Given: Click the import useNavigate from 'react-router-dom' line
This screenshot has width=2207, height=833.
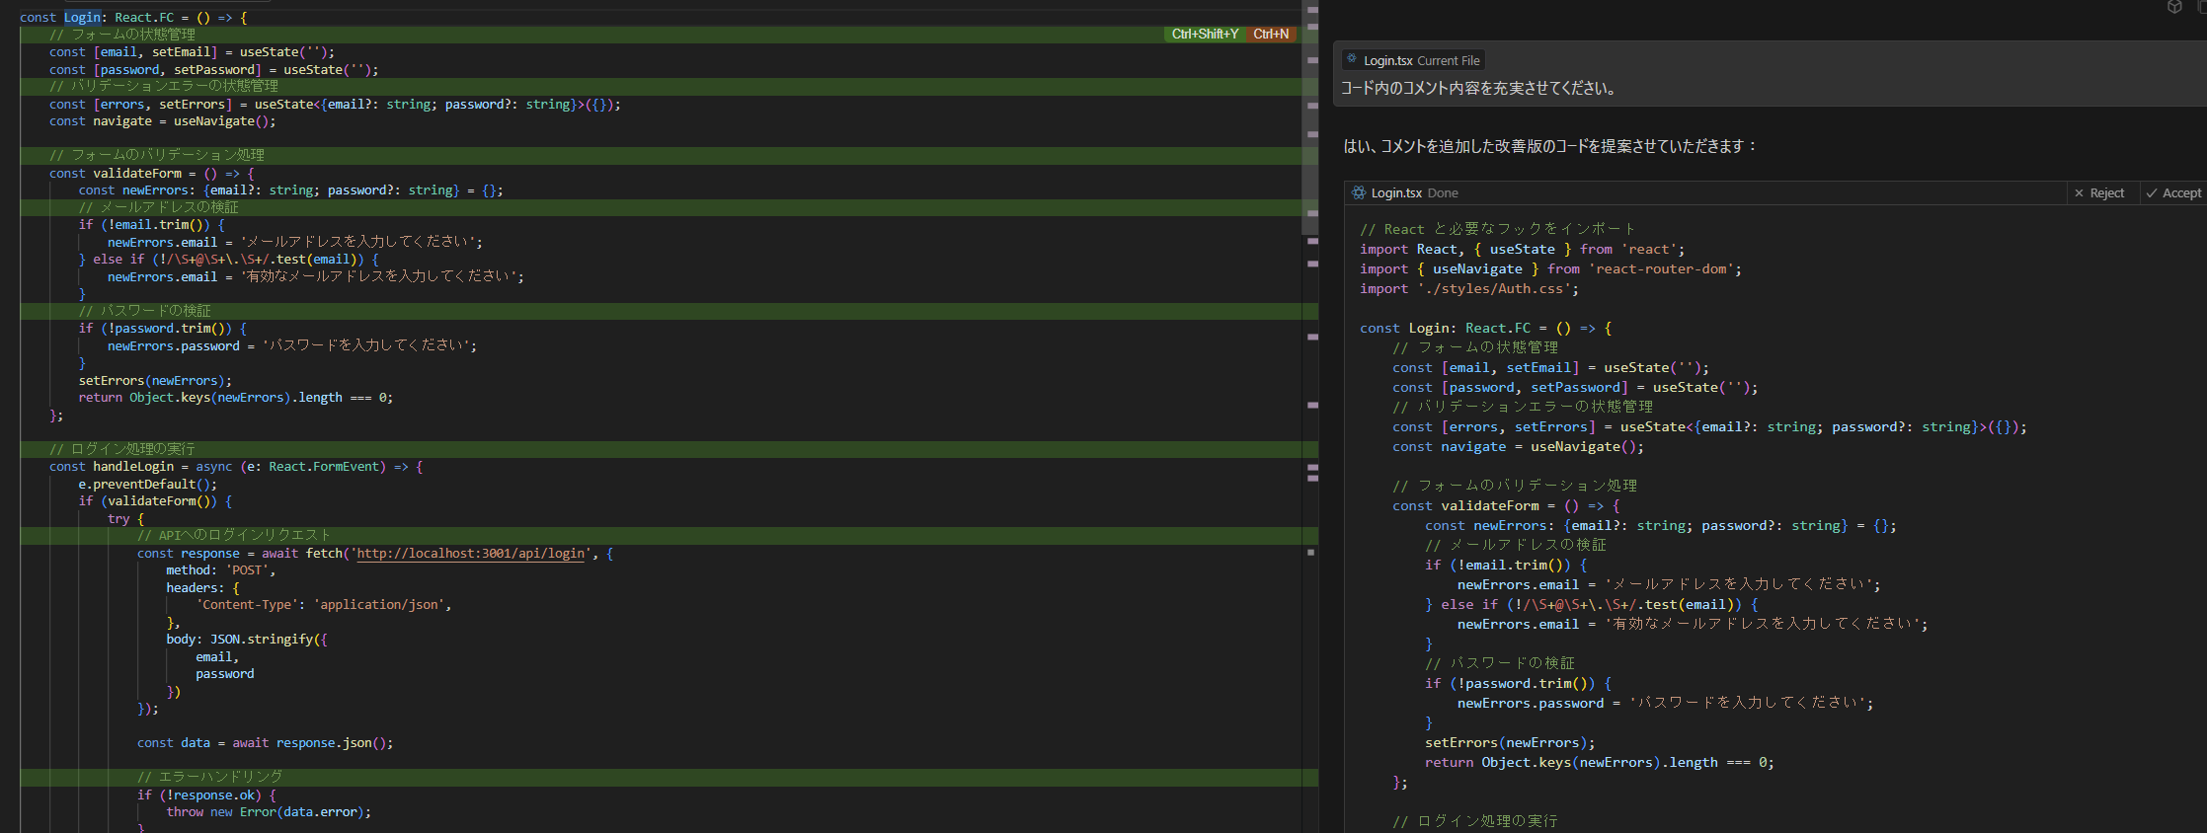Looking at the screenshot, I should pos(1550,269).
